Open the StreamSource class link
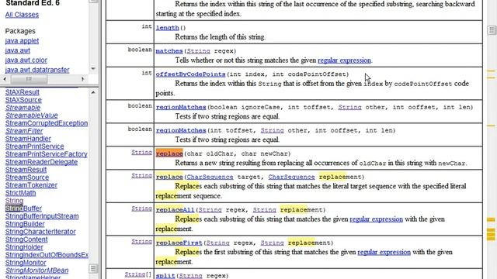Viewport: 497px width, 279px height. 27,177
